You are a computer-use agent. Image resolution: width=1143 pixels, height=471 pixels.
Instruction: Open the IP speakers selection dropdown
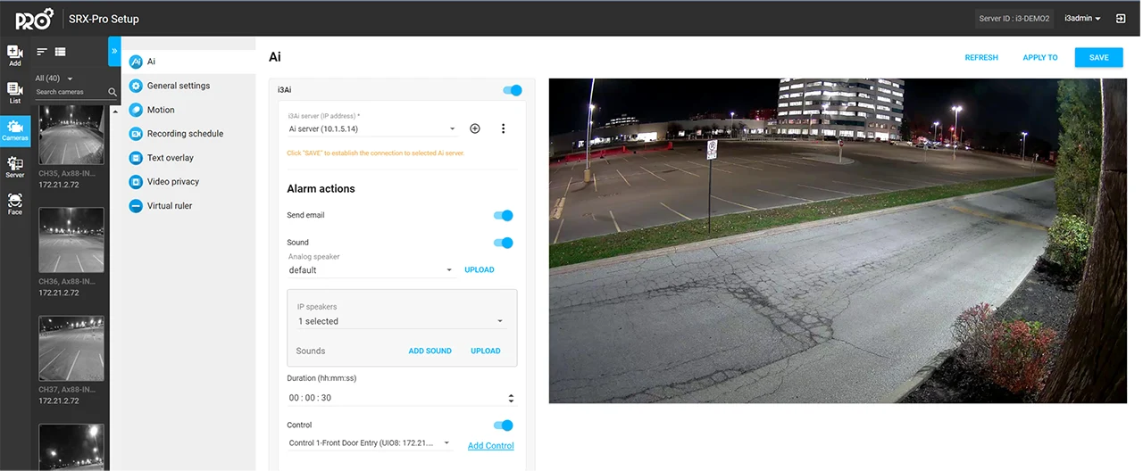point(401,321)
